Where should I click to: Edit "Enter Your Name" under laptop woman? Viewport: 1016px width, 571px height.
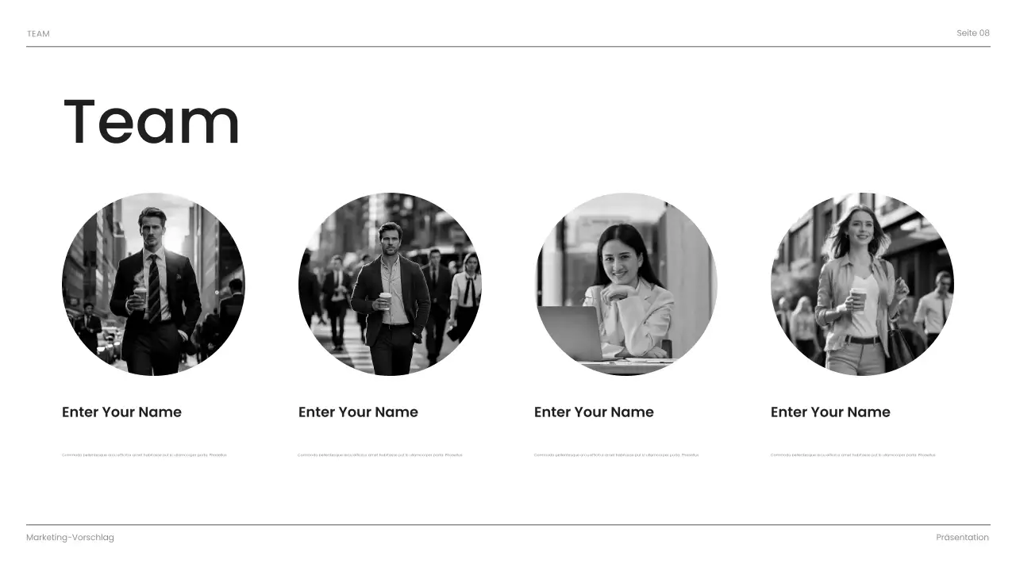click(594, 412)
